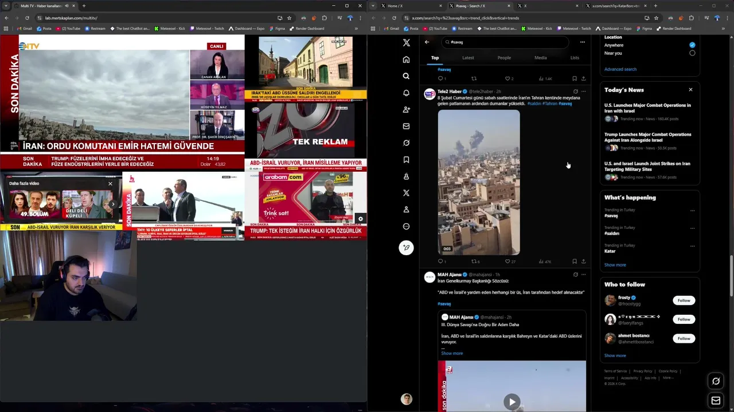Go back with the search page arrow

[427, 42]
